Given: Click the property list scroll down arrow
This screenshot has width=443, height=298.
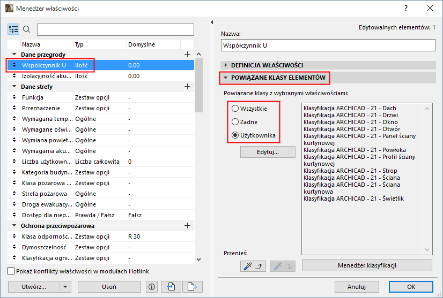Looking at the screenshot, I should pyautogui.click(x=198, y=259).
